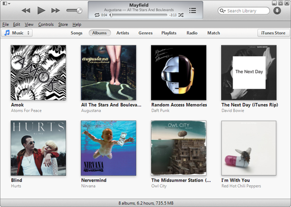Select the I'm With You album cover
This screenshot has width=291, height=207.
pyautogui.click(x=249, y=148)
